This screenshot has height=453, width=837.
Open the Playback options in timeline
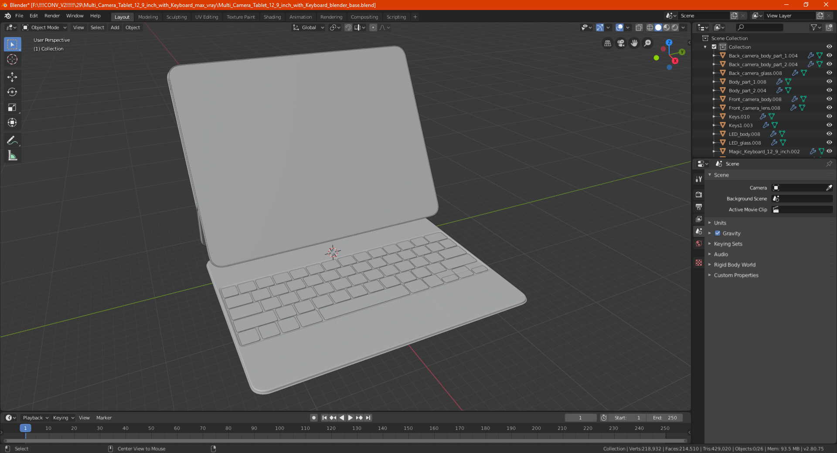pos(35,418)
